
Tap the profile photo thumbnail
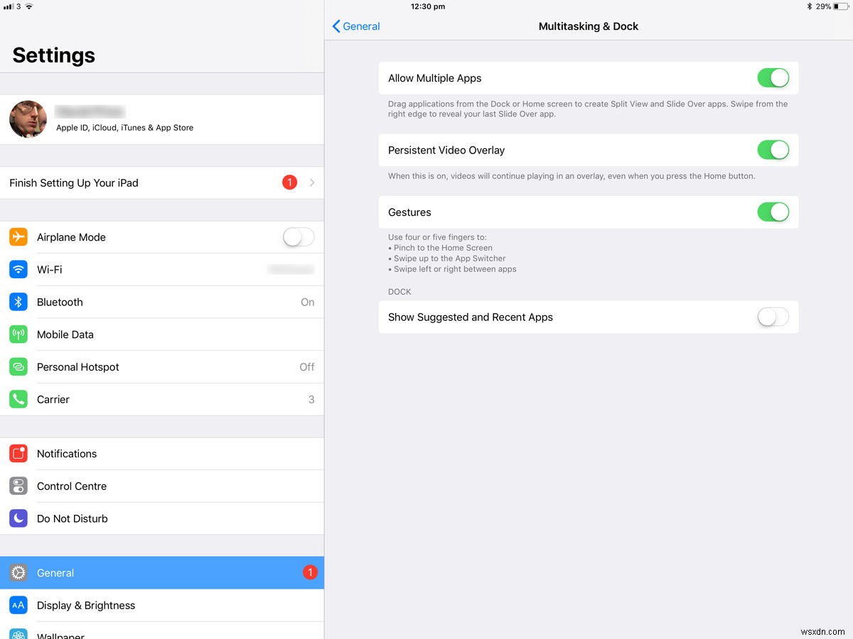tap(28, 119)
